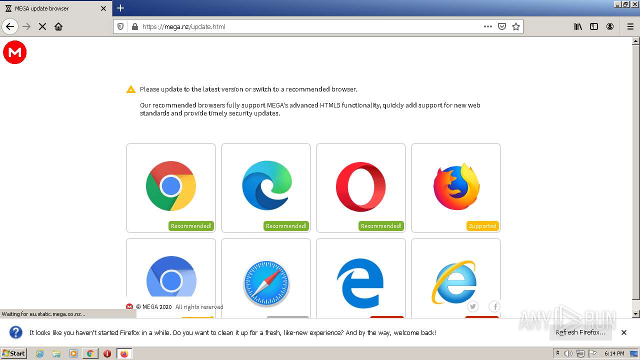640x360 pixels.
Task: Click the forward navigation arrow
Action: pos(26,26)
